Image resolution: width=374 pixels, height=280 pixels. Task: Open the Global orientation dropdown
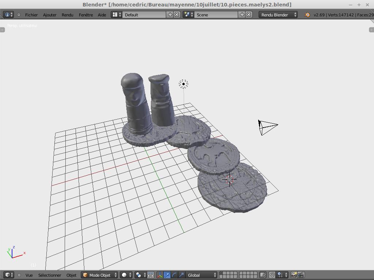pyautogui.click(x=201, y=275)
